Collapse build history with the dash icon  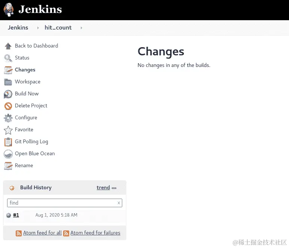tap(114, 188)
